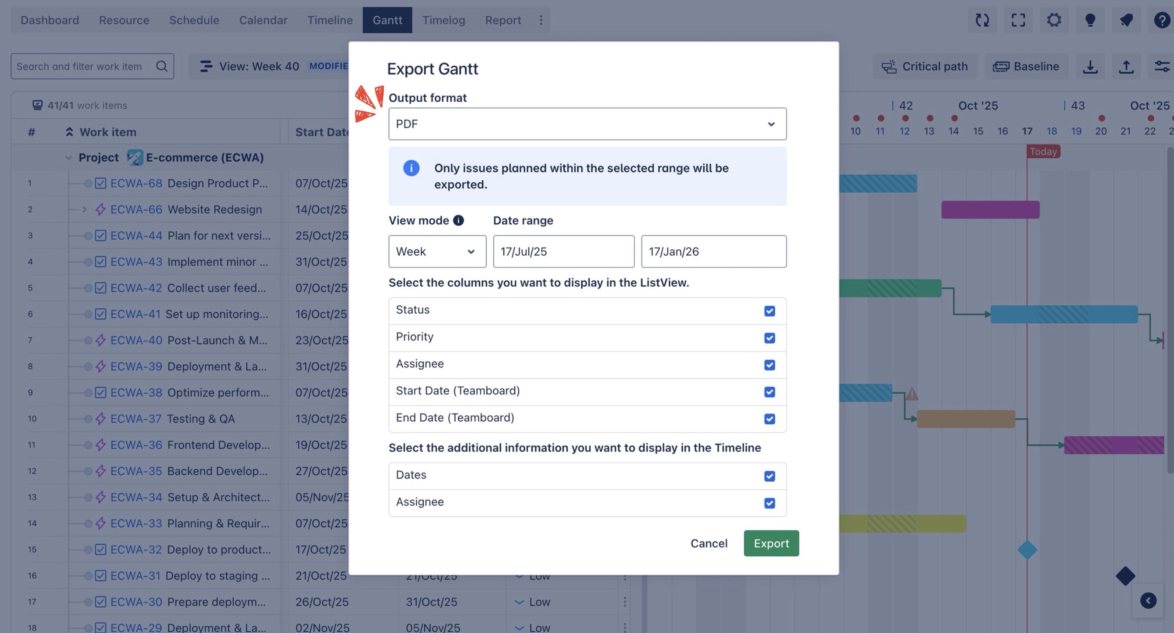Click the start date field 17/Jul/25
Screen dimensions: 1174x633
(x=564, y=251)
